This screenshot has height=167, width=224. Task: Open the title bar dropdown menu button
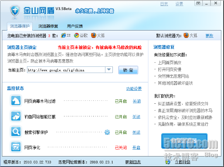(x=198, y=3)
